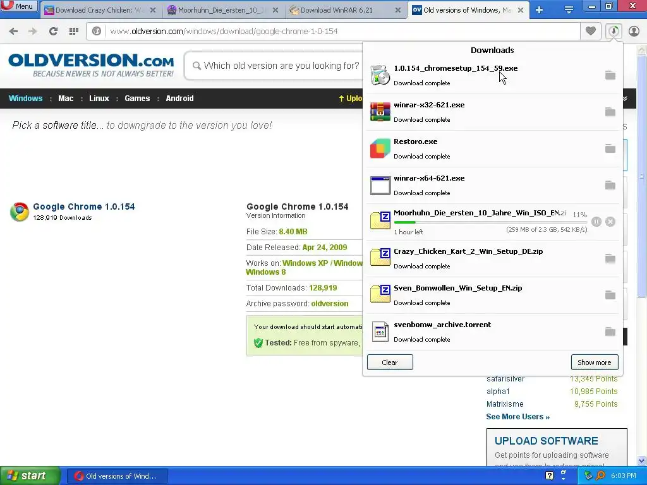The image size is (647, 485).
Task: Click the magnifier tray icon
Action: click(601, 476)
